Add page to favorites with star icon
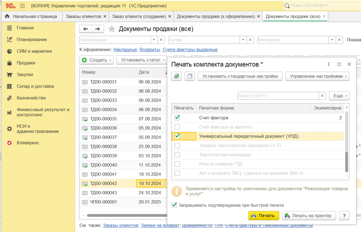 pos(112,29)
